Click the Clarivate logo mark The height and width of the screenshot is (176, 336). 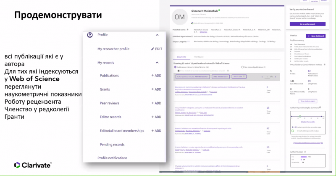tap(17, 165)
